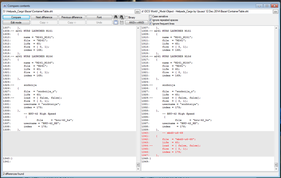Viewport: 281px width, 178px height.
Task: Toggle the split layout panel icon
Action: tap(116, 22)
